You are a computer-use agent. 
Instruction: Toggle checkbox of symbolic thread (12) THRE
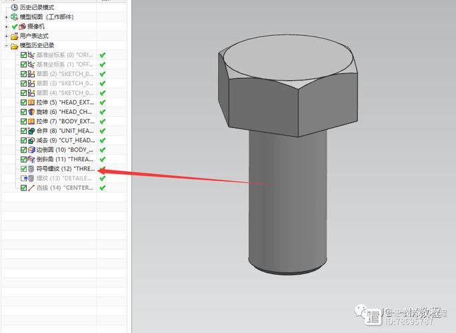click(24, 168)
